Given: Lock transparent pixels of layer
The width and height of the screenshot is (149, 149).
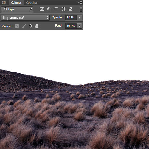Looking at the screenshot, I should pyautogui.click(x=17, y=26).
